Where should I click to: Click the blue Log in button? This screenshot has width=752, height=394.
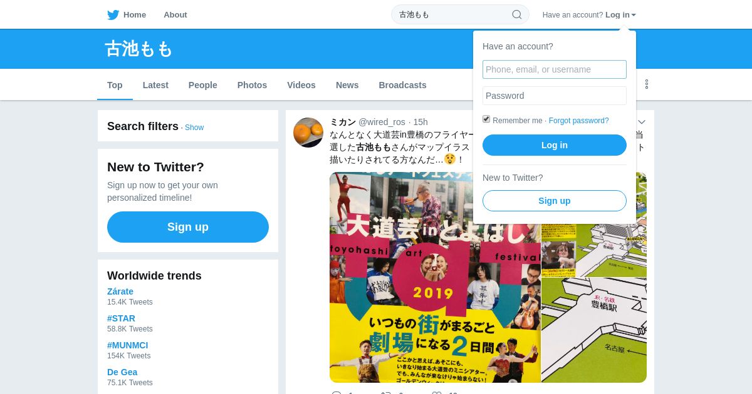(x=555, y=145)
